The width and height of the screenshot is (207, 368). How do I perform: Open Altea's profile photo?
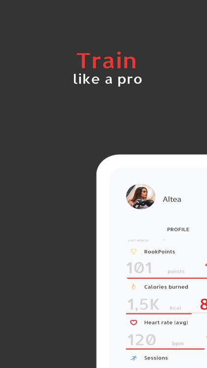(141, 196)
